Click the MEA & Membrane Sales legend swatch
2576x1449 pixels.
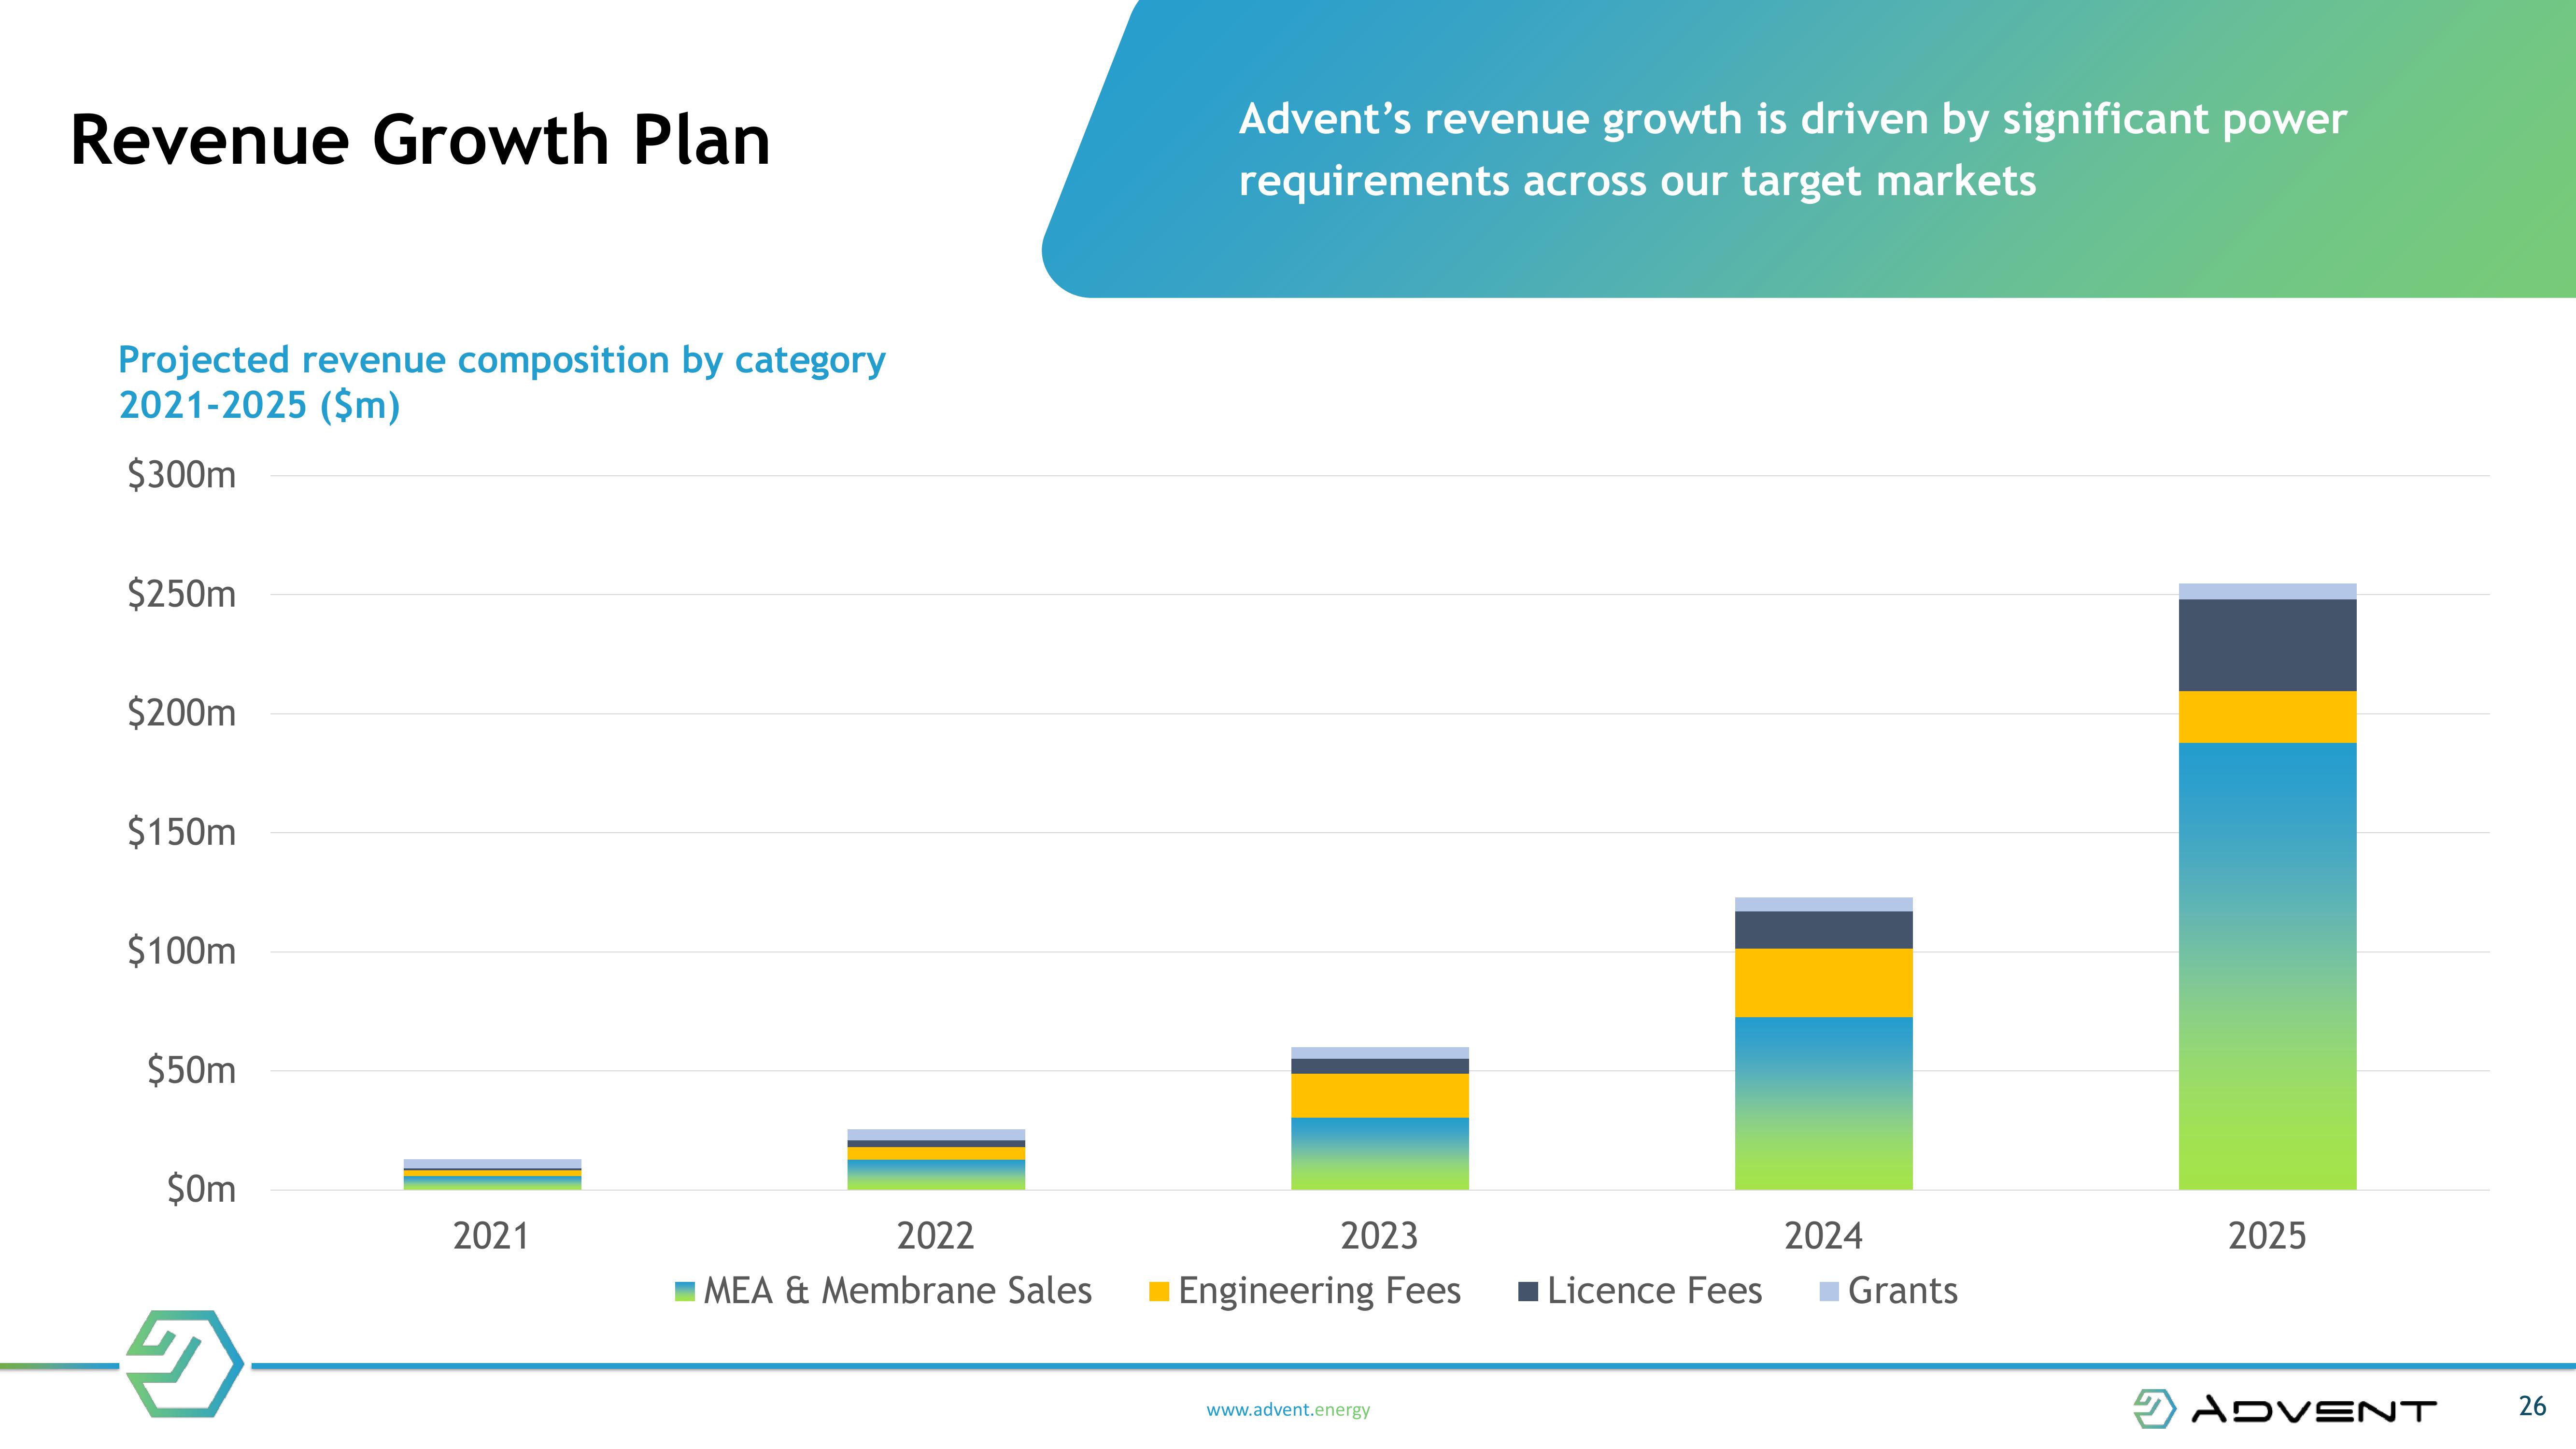coord(685,1291)
